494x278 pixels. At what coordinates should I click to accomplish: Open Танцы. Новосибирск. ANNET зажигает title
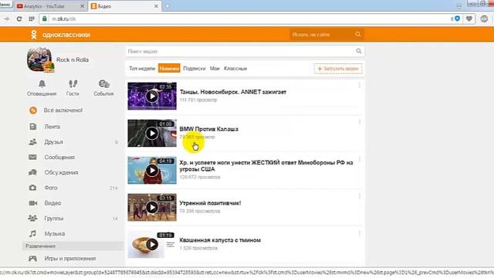coord(233,92)
